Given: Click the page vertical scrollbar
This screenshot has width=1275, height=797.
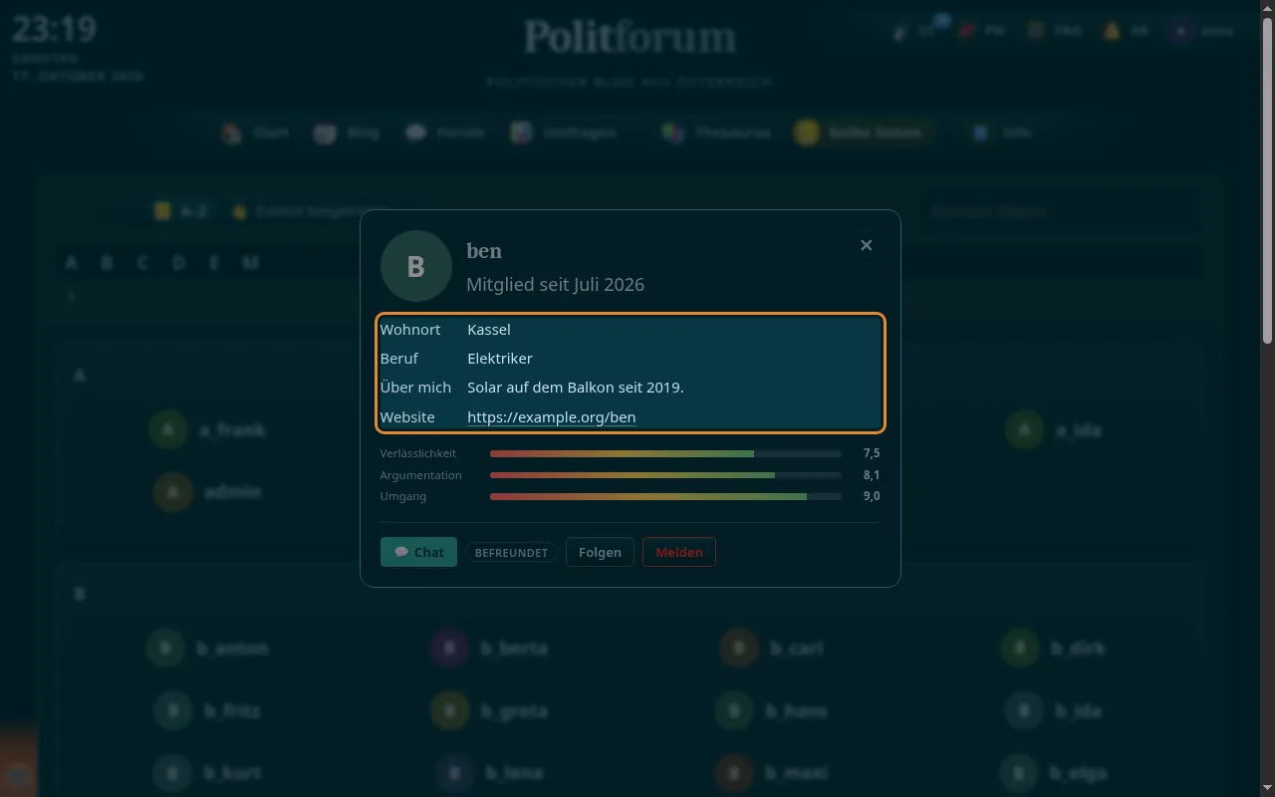Looking at the screenshot, I should click(1267, 398).
